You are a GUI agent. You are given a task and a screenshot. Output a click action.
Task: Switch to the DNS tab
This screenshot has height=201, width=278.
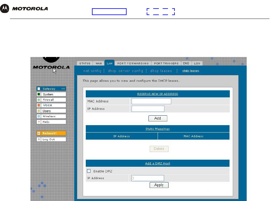(x=186, y=63)
